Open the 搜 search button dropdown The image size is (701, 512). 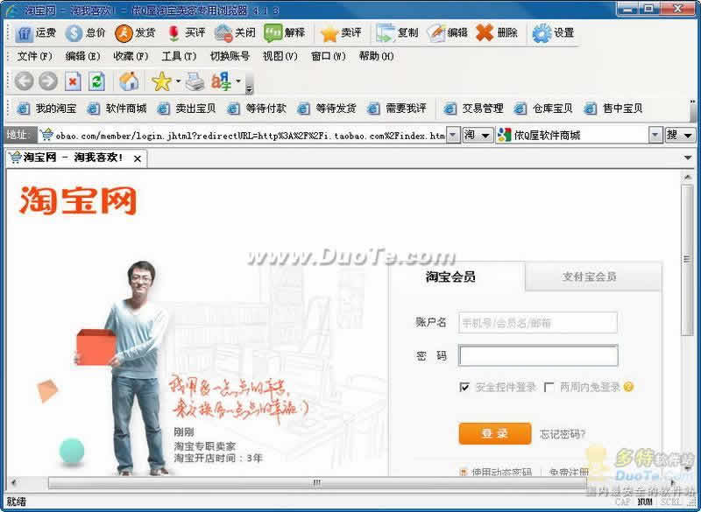(x=680, y=135)
